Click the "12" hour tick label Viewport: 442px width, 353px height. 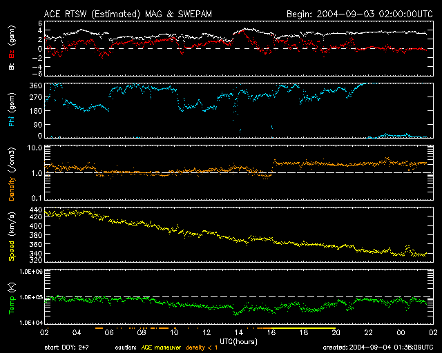206,333
